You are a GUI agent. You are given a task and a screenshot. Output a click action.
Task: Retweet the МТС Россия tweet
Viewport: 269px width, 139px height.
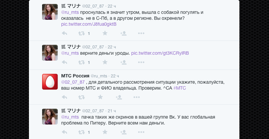coord(81,97)
